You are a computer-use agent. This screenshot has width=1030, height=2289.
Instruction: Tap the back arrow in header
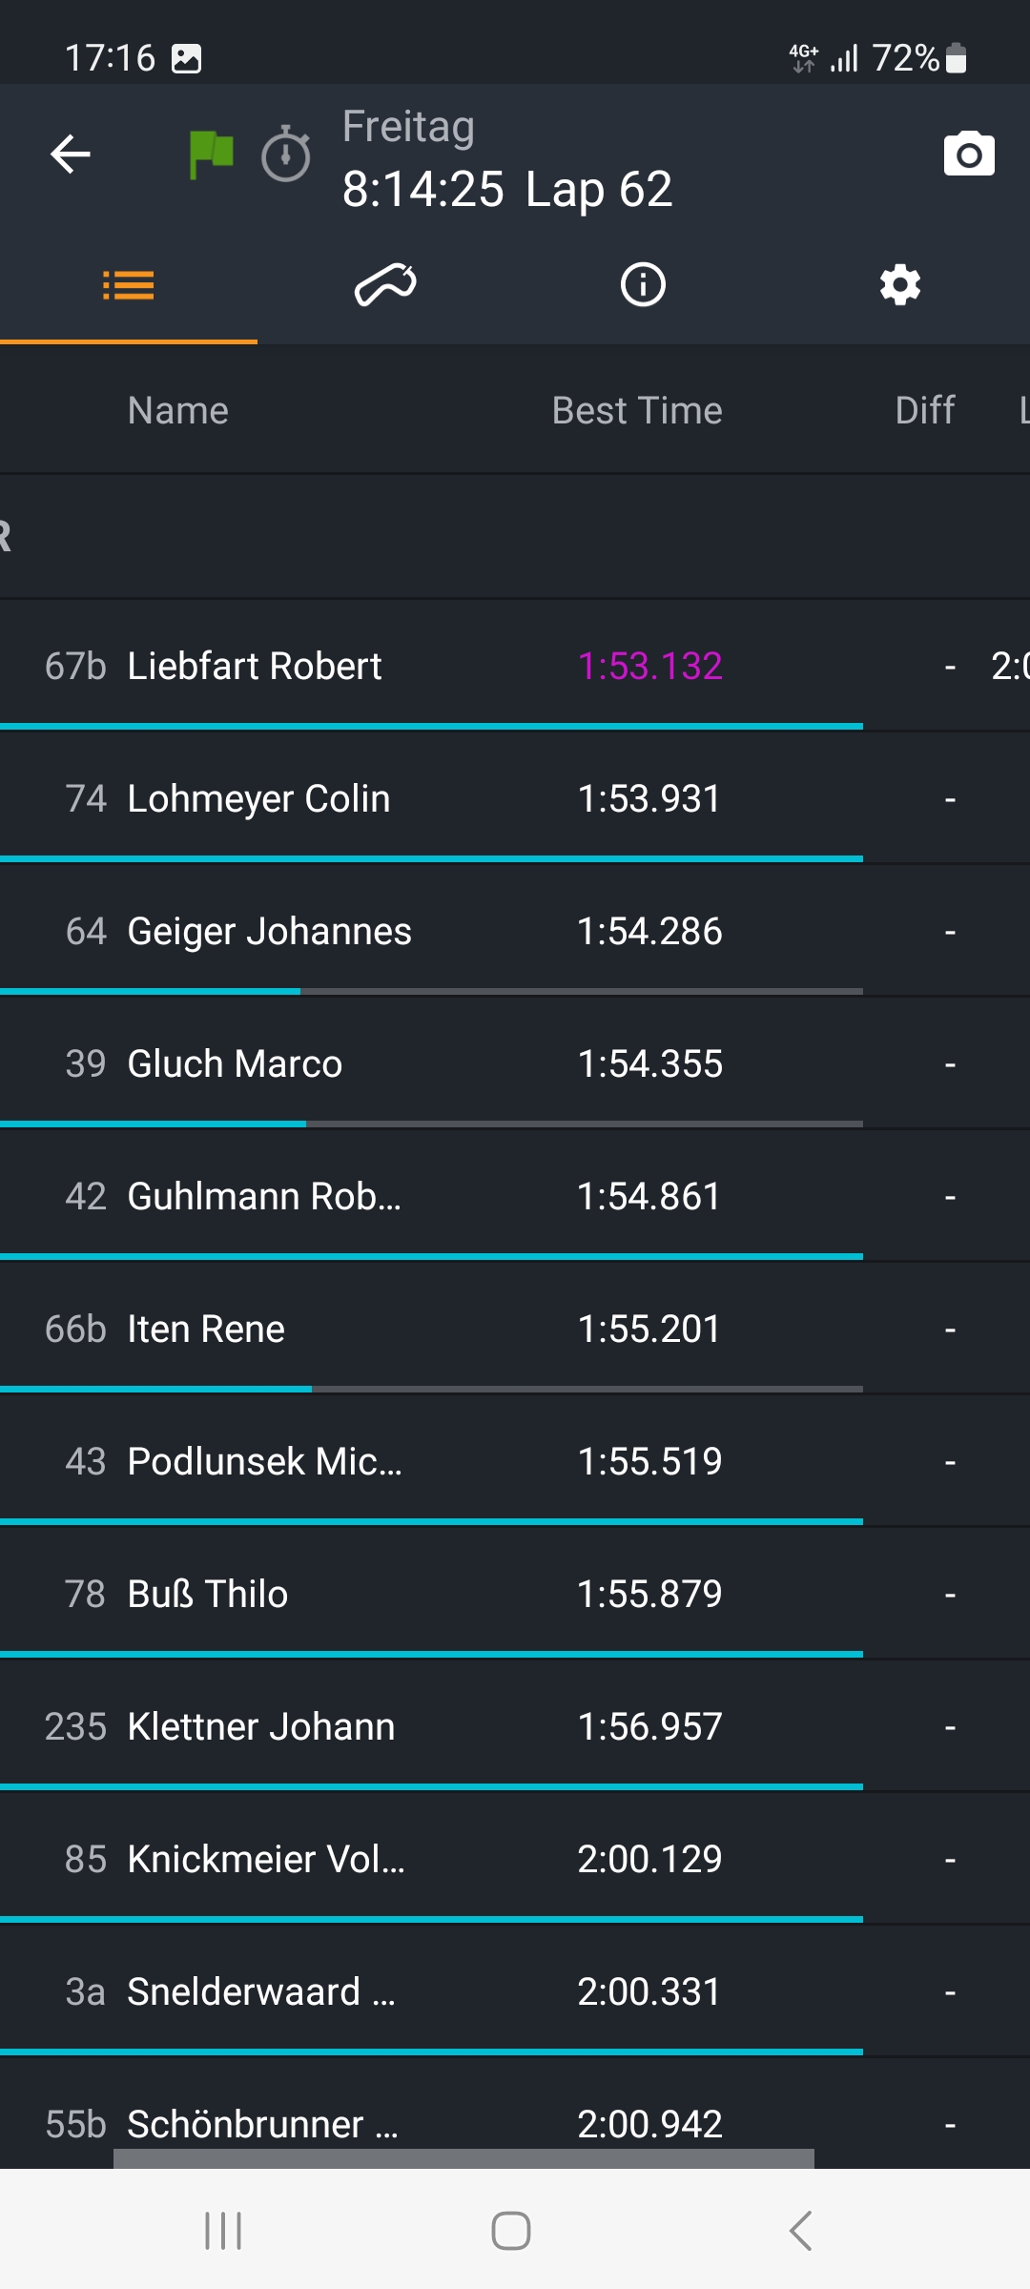pyautogui.click(x=71, y=155)
